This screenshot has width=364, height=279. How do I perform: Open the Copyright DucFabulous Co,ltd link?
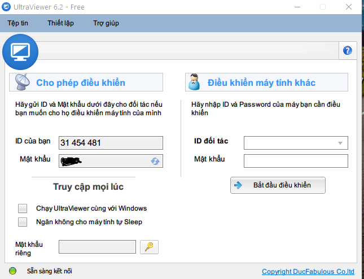coord(308,271)
